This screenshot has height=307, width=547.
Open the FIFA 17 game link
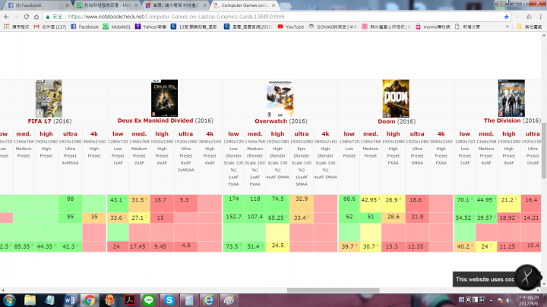coord(40,121)
